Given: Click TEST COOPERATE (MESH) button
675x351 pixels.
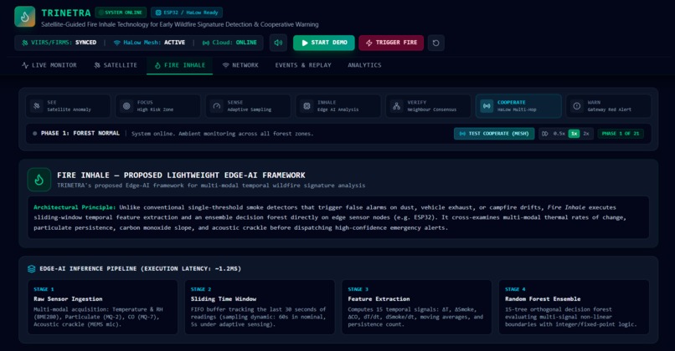Looking at the screenshot, I should (494, 134).
